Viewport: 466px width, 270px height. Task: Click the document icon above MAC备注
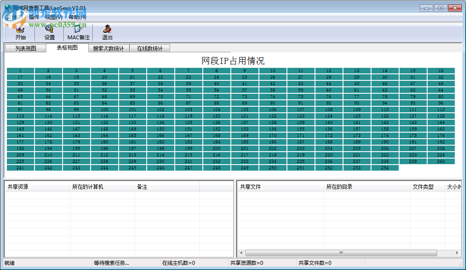click(78, 28)
